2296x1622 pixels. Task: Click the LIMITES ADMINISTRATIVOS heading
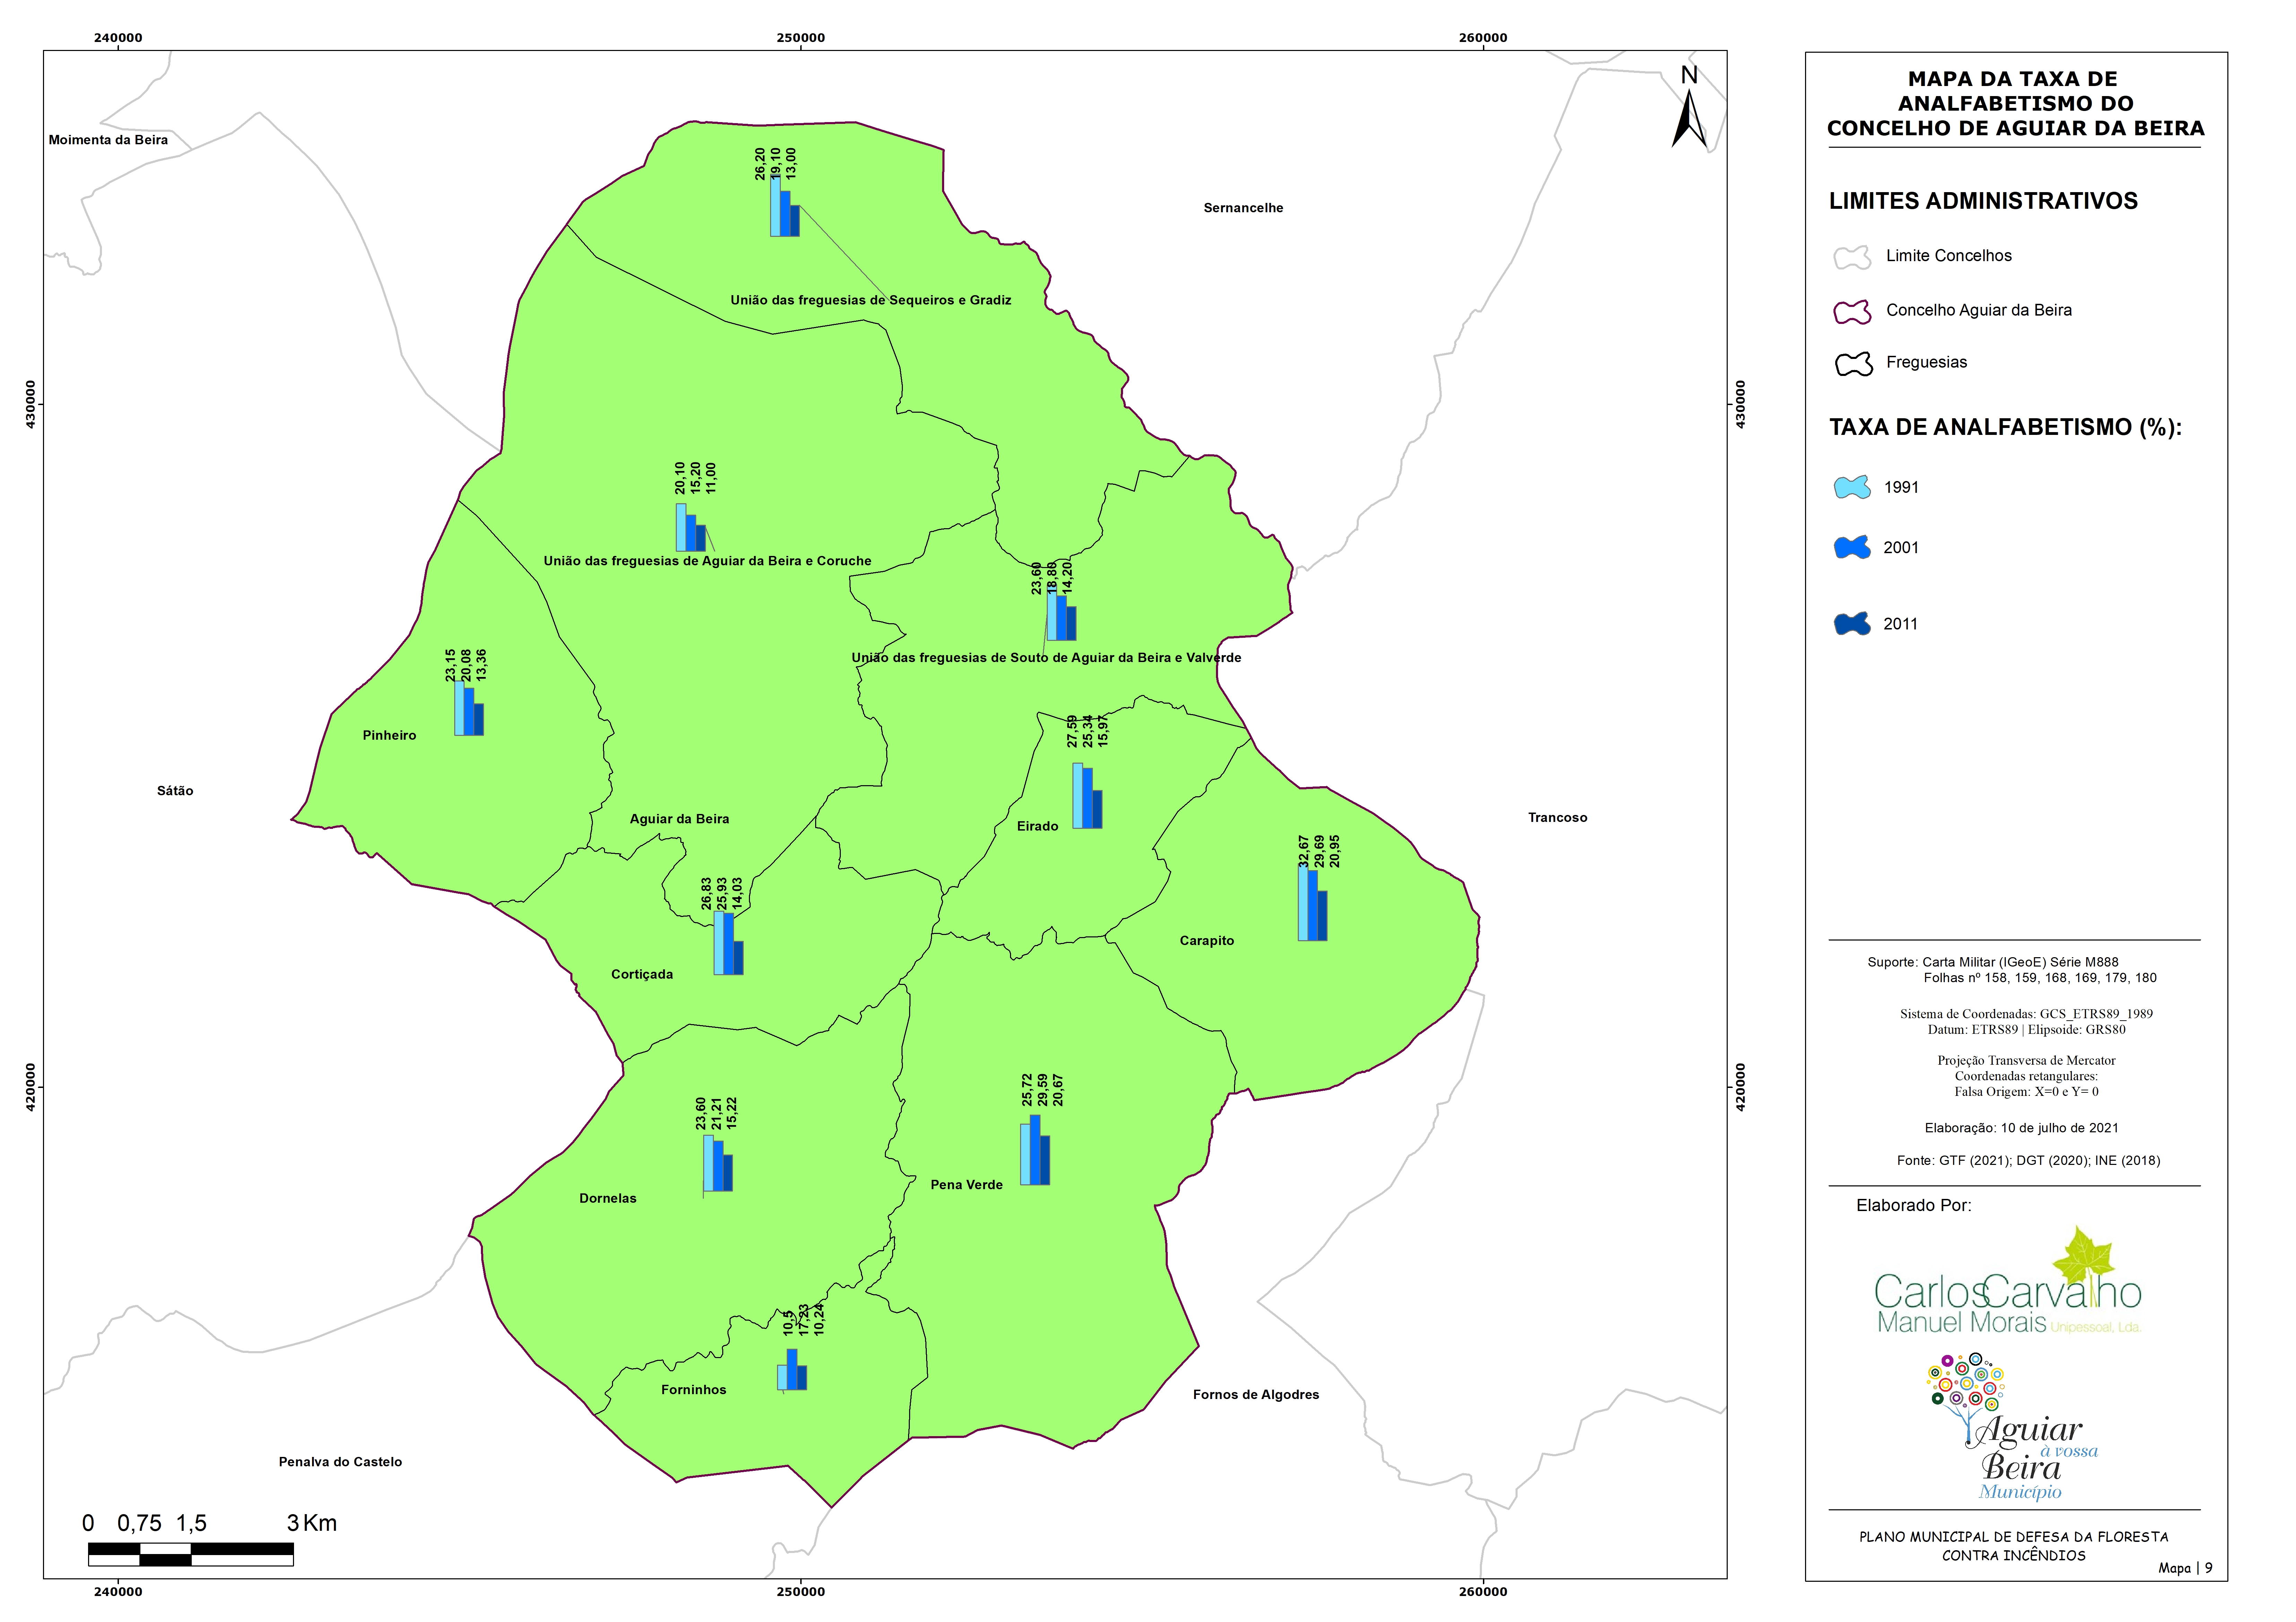[x=1983, y=201]
